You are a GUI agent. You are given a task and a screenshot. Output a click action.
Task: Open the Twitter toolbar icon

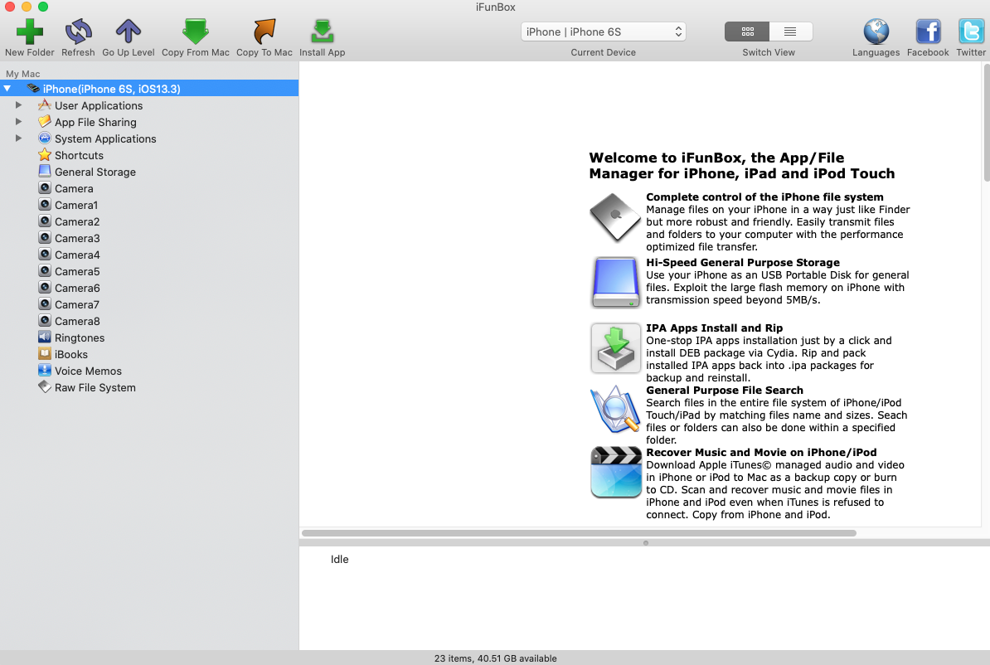(x=970, y=32)
